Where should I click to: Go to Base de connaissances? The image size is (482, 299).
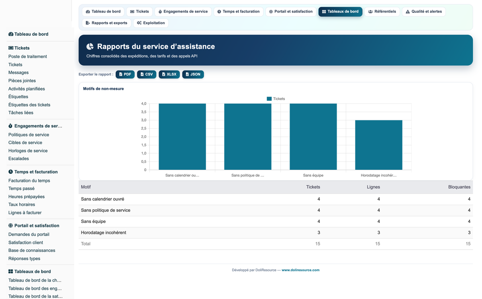[32, 251]
